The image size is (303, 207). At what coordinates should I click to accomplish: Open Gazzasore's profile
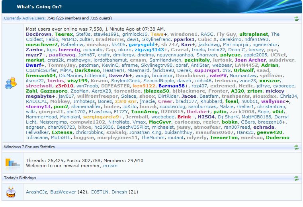pos(54,91)
